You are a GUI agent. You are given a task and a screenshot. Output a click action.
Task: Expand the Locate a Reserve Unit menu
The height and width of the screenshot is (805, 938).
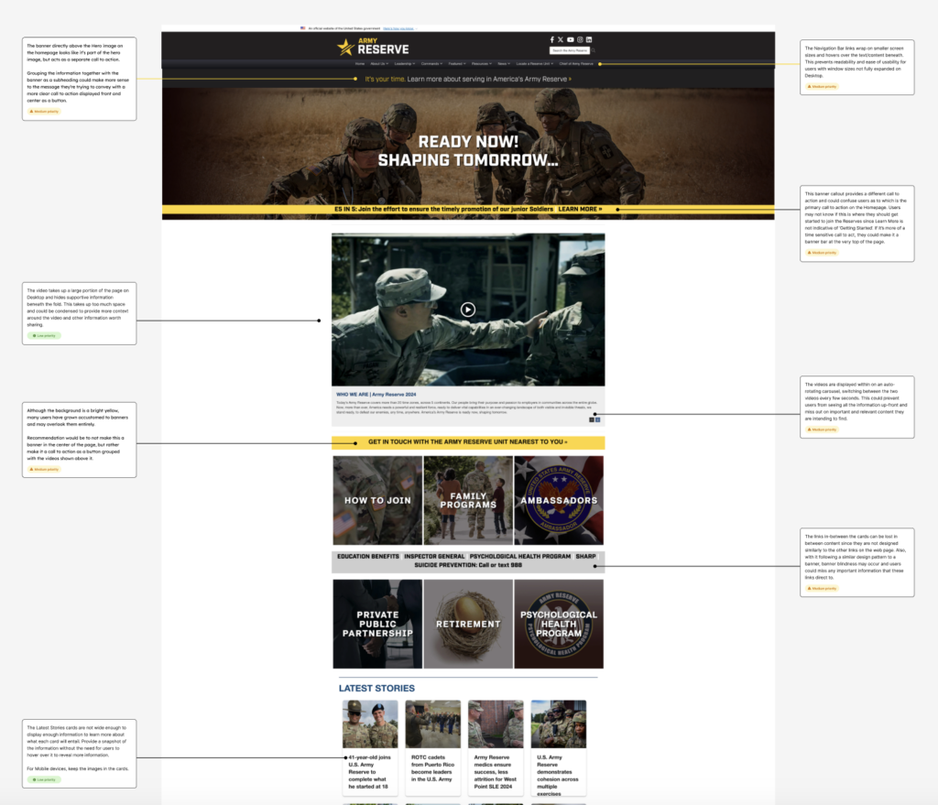[x=535, y=63]
